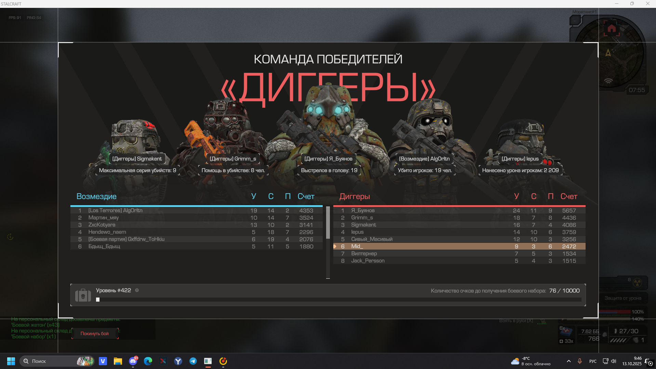Select the Hendewo_naem player row
The height and width of the screenshot is (369, 656).
click(x=197, y=232)
